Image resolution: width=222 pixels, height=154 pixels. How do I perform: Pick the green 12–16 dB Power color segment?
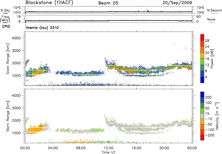tap(202, 61)
